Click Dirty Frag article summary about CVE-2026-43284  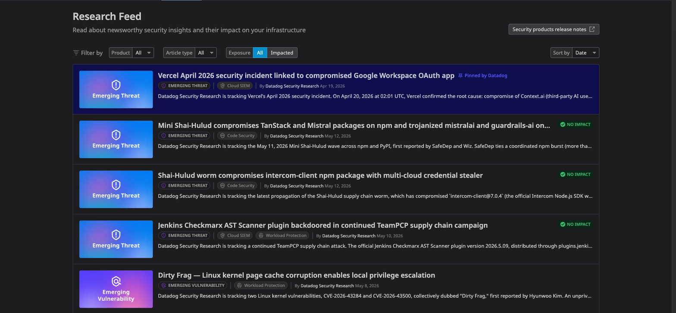(375, 296)
